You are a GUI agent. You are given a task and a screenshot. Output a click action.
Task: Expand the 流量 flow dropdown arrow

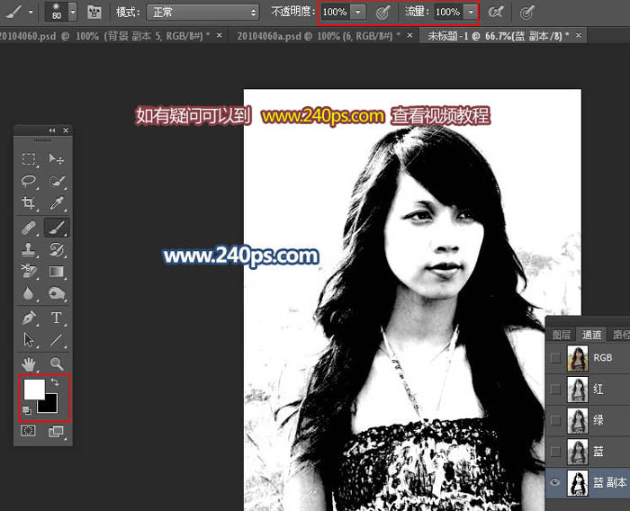click(469, 13)
